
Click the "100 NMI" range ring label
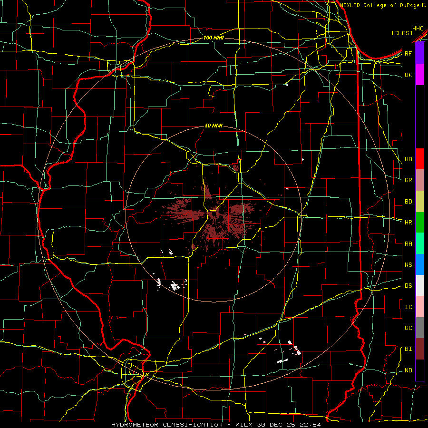click(214, 38)
